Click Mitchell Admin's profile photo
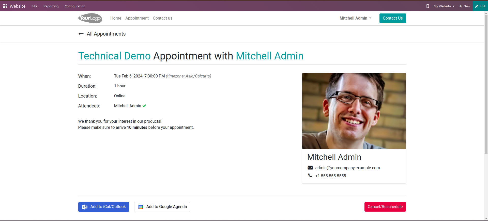488x221 pixels. [x=354, y=111]
